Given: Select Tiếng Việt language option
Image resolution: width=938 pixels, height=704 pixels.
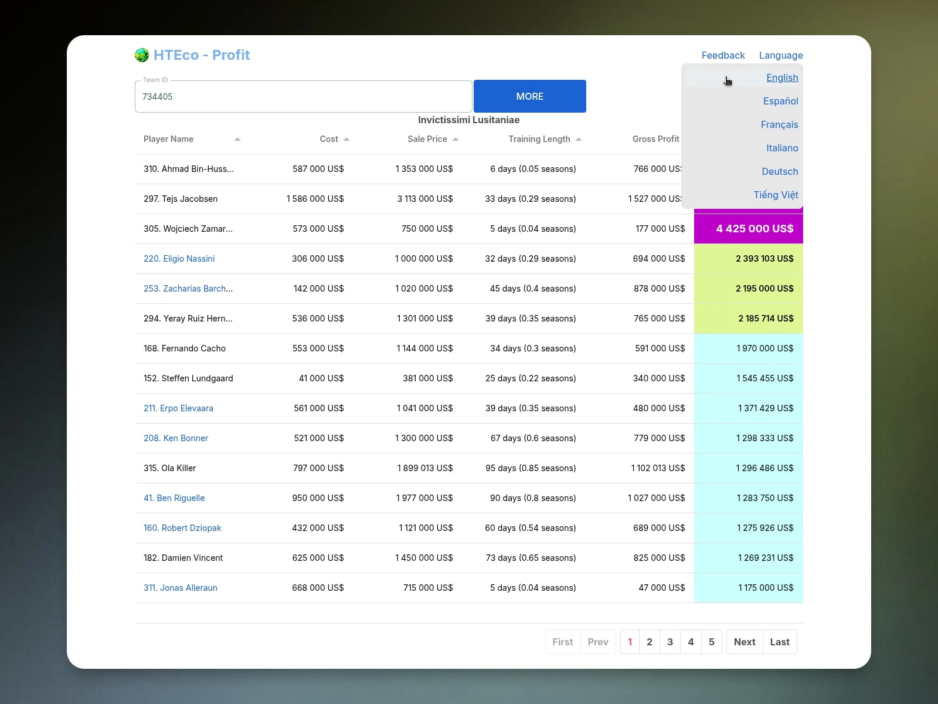Looking at the screenshot, I should pos(776,195).
